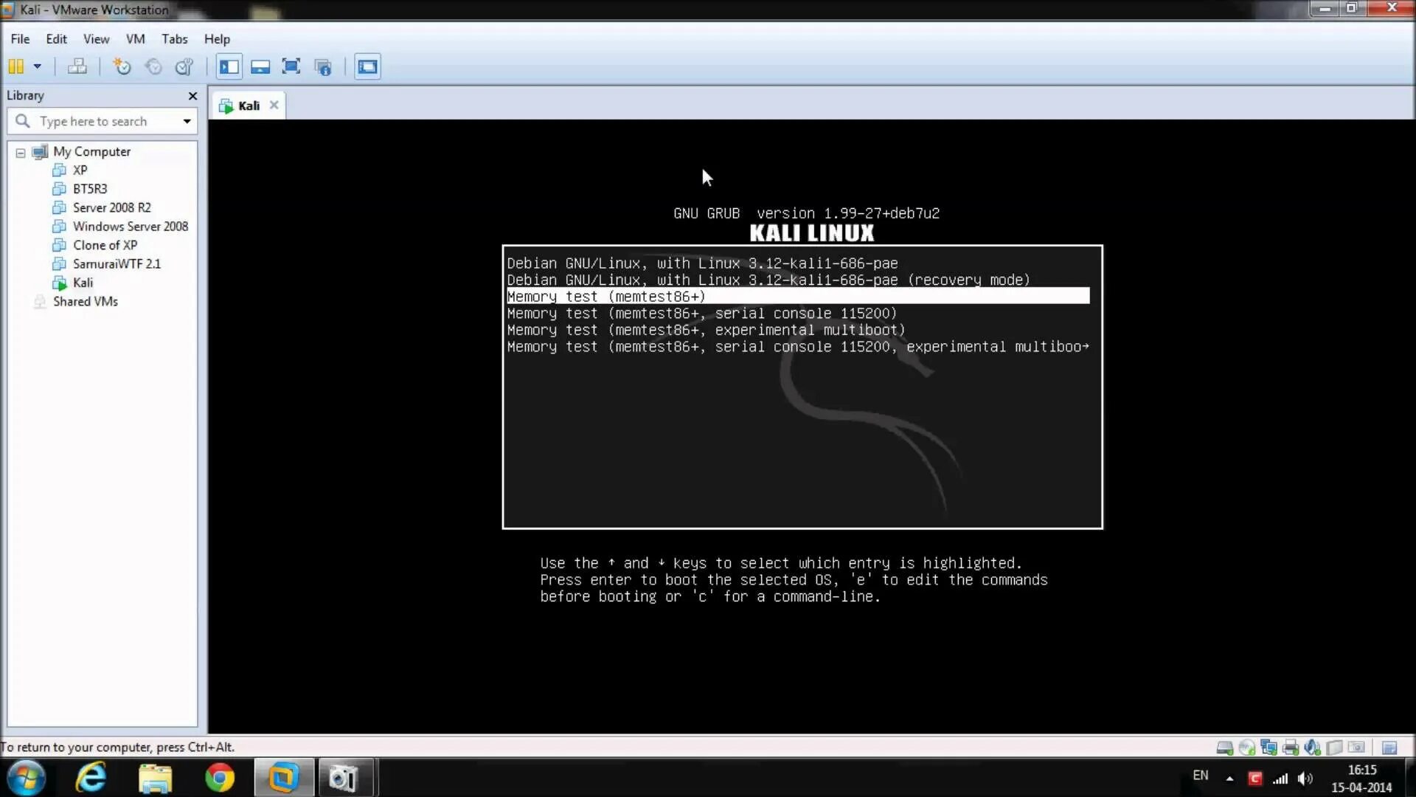Click the revert to snapshot icon
Viewport: 1416px width, 797px height.
[x=153, y=66]
